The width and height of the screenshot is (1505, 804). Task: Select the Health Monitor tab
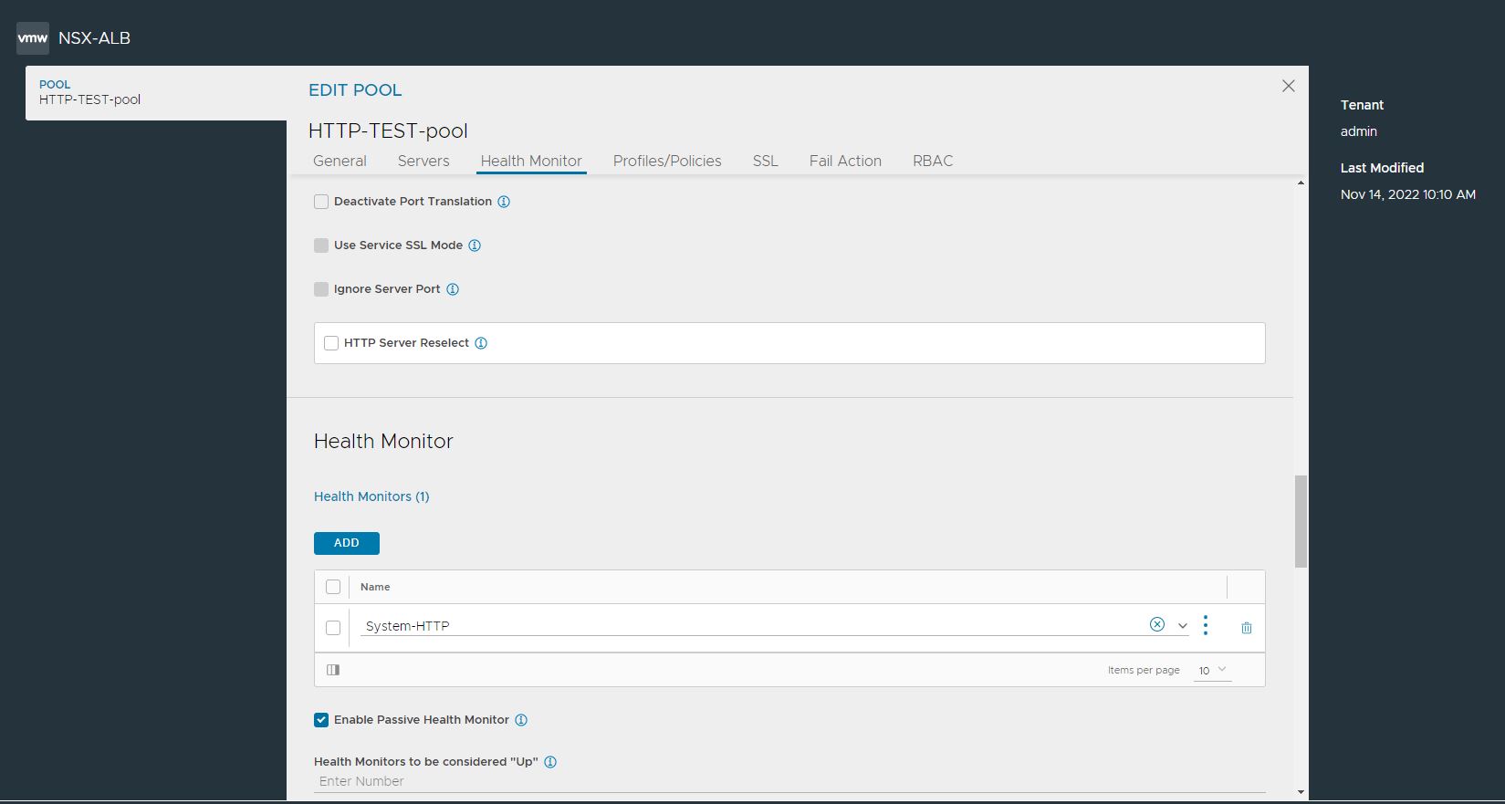[x=531, y=161]
